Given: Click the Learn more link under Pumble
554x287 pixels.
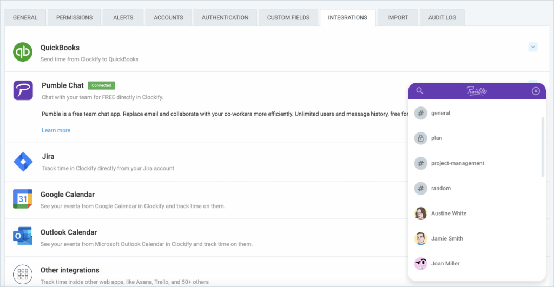Looking at the screenshot, I should tap(56, 130).
